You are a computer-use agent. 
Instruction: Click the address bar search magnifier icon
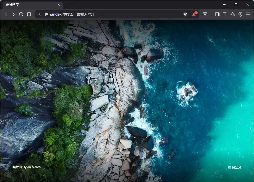[x=39, y=14]
